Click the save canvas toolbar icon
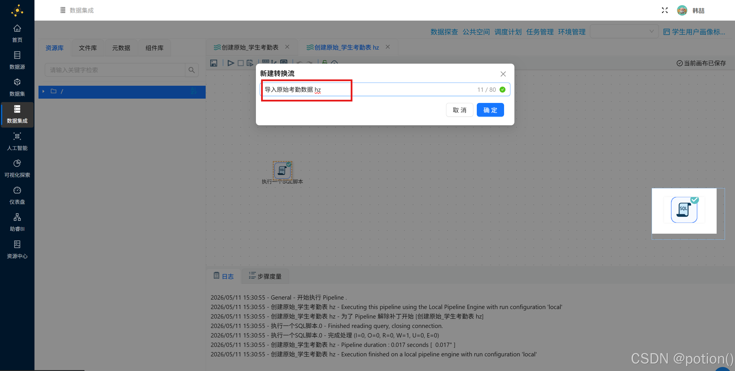735x371 pixels. click(214, 63)
